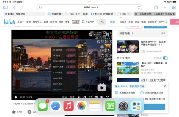Image resolution: width=179 pixels, height=117 pixels.
Task: Open Settings from the dock
Action: (x=123, y=106)
